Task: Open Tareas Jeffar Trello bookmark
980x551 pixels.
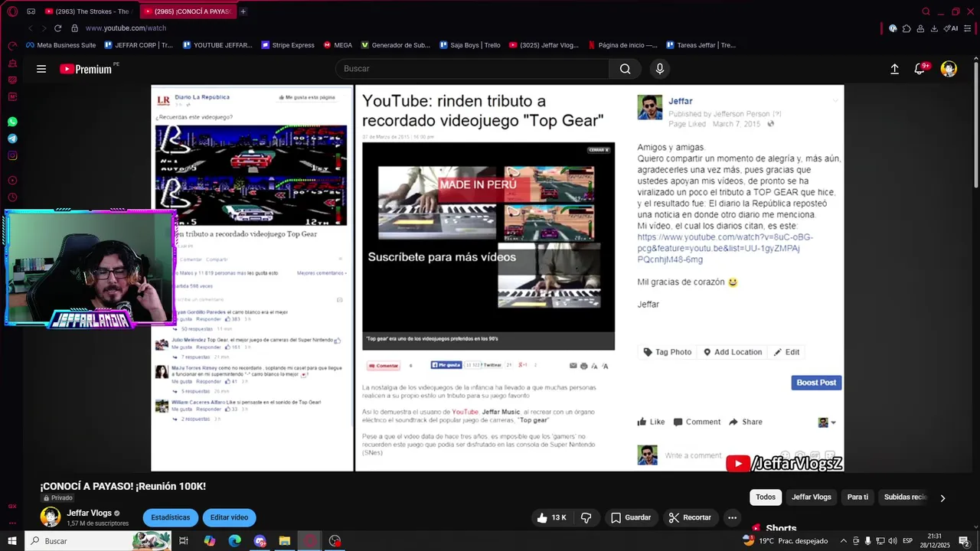Action: tap(701, 45)
